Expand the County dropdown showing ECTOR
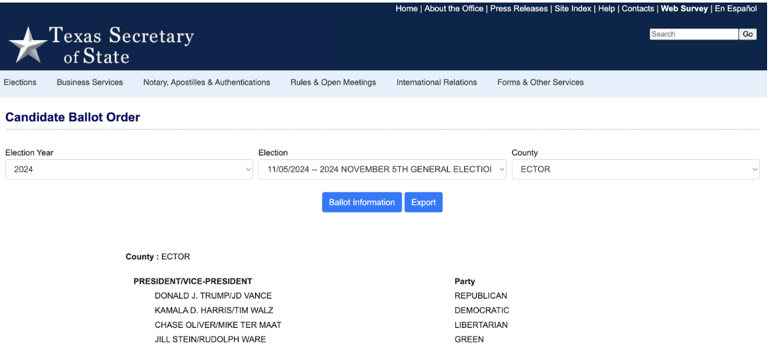 click(635, 169)
